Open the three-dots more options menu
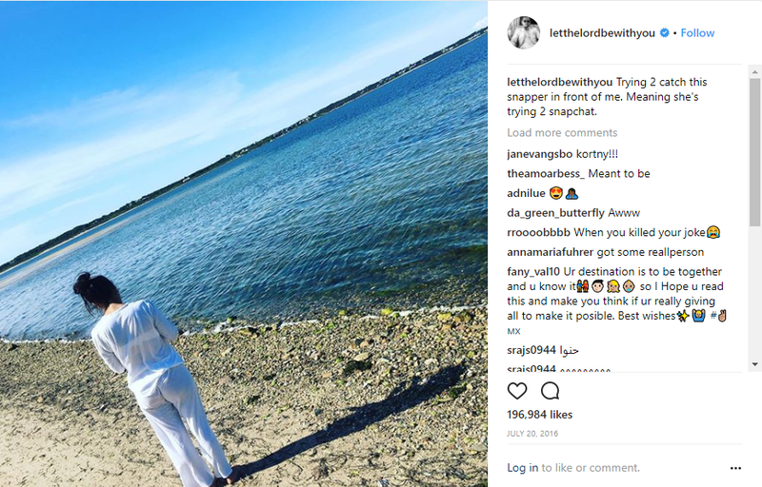The image size is (762, 487). tap(735, 468)
